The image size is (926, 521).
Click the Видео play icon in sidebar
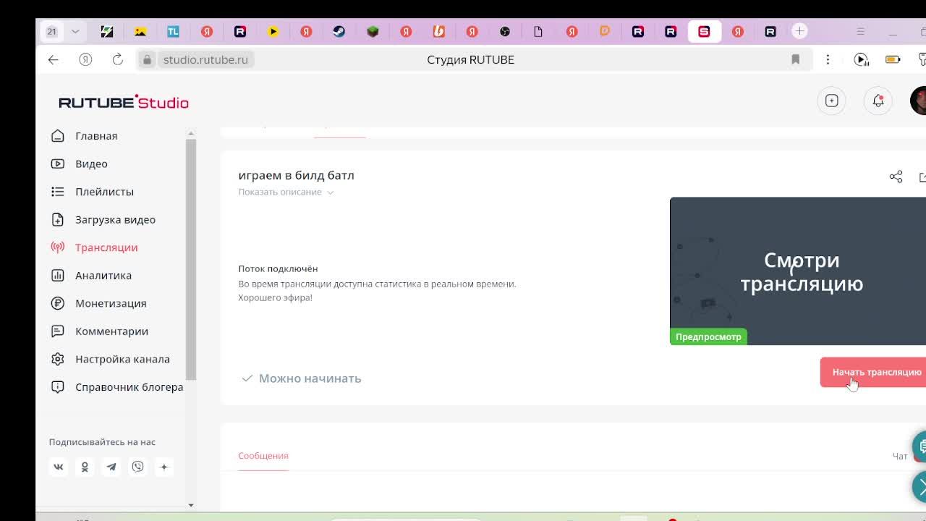[x=58, y=164]
